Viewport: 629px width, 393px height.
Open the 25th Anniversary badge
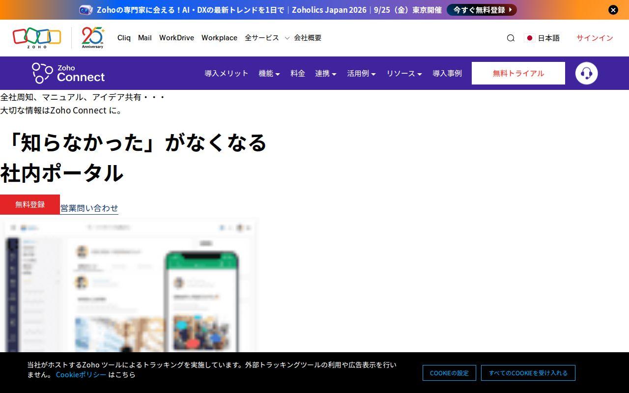click(93, 38)
